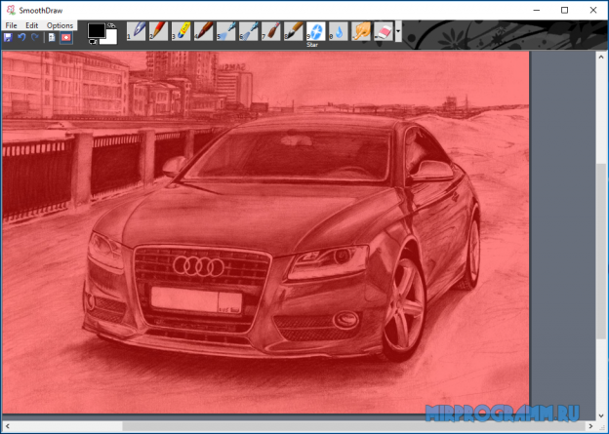The image size is (609, 434).
Task: Select tool 5, the Airbrush
Action: (x=226, y=31)
